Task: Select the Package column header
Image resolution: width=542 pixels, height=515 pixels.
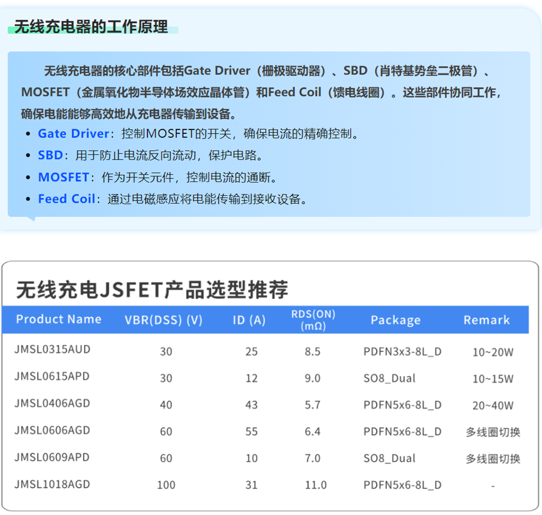Action: coord(396,320)
